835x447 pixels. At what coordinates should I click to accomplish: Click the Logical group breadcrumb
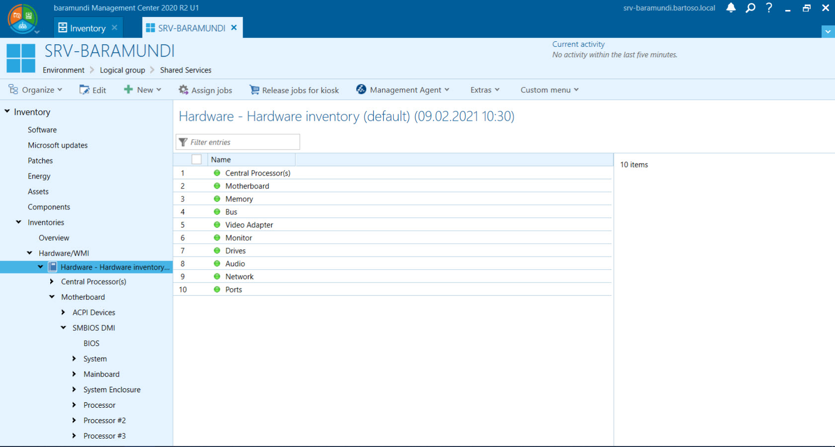(122, 70)
